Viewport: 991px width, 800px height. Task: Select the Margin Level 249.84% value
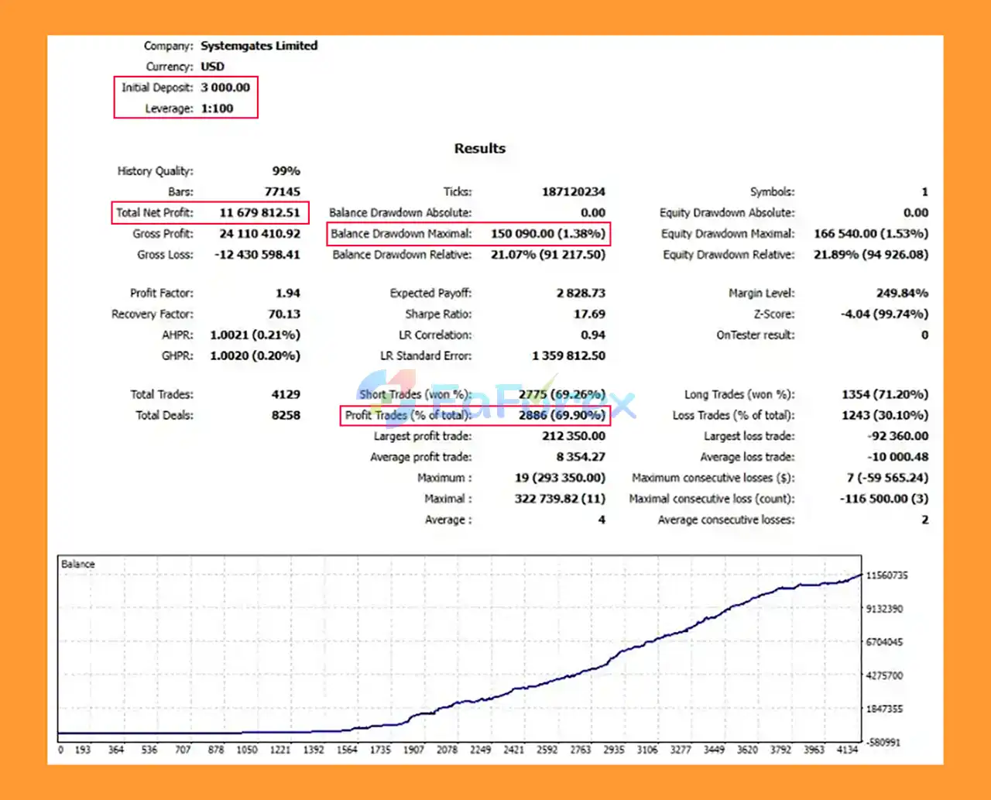(902, 294)
